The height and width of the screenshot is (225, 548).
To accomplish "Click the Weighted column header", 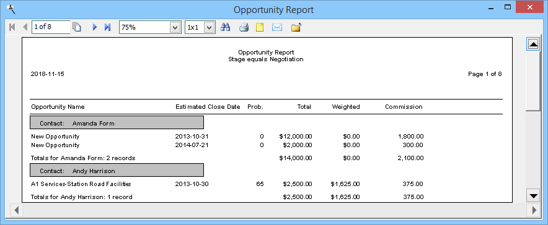I will click(346, 107).
